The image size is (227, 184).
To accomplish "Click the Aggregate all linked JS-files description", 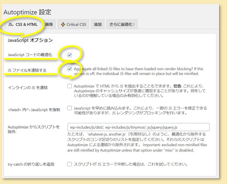I will coord(139,71).
